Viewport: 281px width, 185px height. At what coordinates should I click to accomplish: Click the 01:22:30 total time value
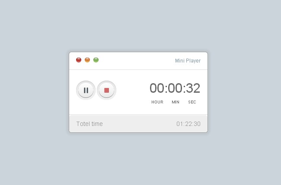(x=188, y=124)
